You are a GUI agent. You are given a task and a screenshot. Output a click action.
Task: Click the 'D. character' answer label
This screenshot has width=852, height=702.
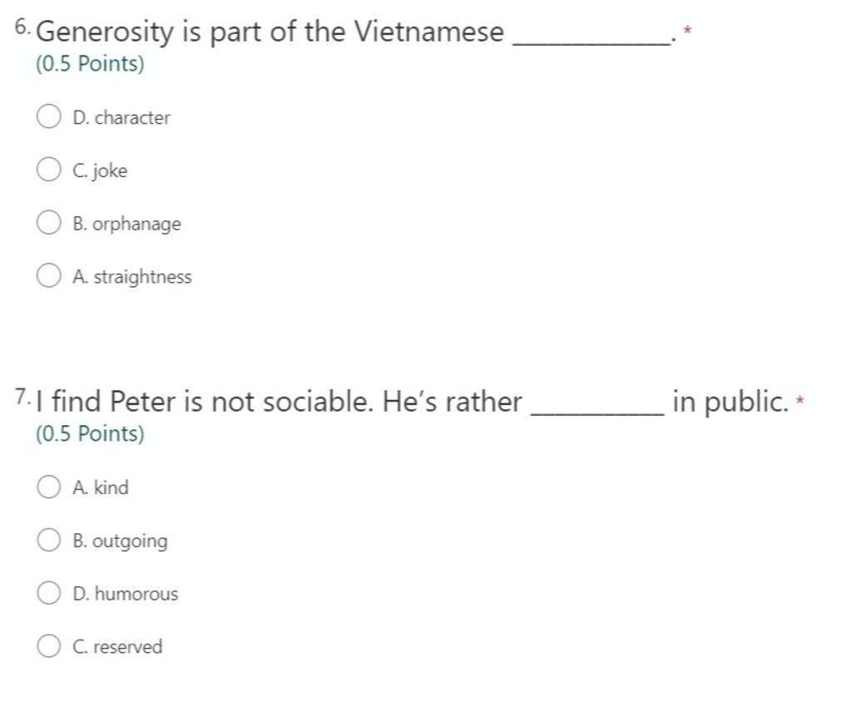click(x=121, y=117)
